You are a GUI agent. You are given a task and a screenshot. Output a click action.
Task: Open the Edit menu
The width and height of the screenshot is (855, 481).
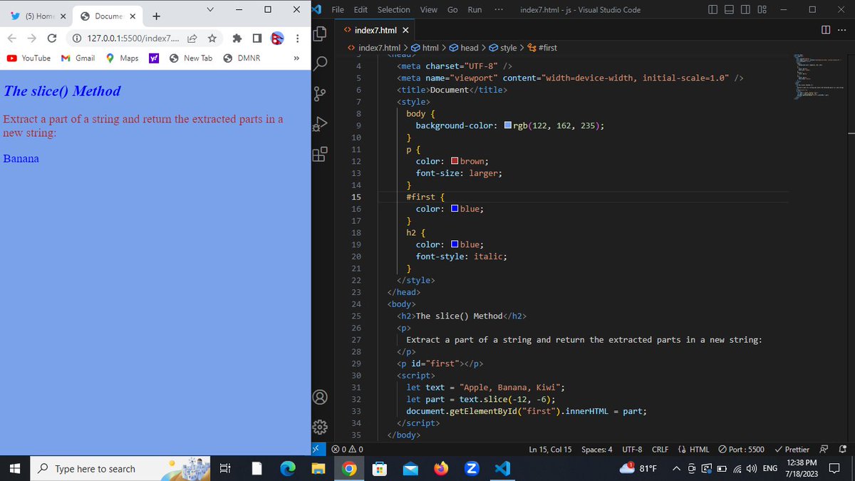click(x=361, y=10)
